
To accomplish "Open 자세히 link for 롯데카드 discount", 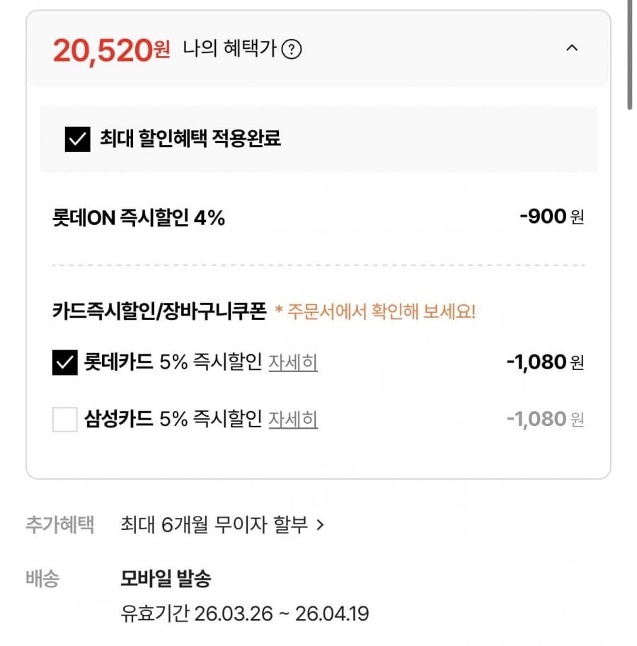I will tap(292, 363).
